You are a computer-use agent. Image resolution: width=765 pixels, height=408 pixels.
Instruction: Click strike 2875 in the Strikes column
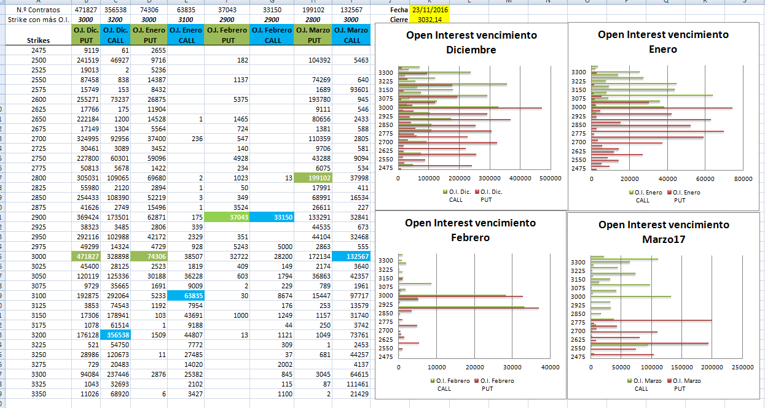[x=38, y=207]
